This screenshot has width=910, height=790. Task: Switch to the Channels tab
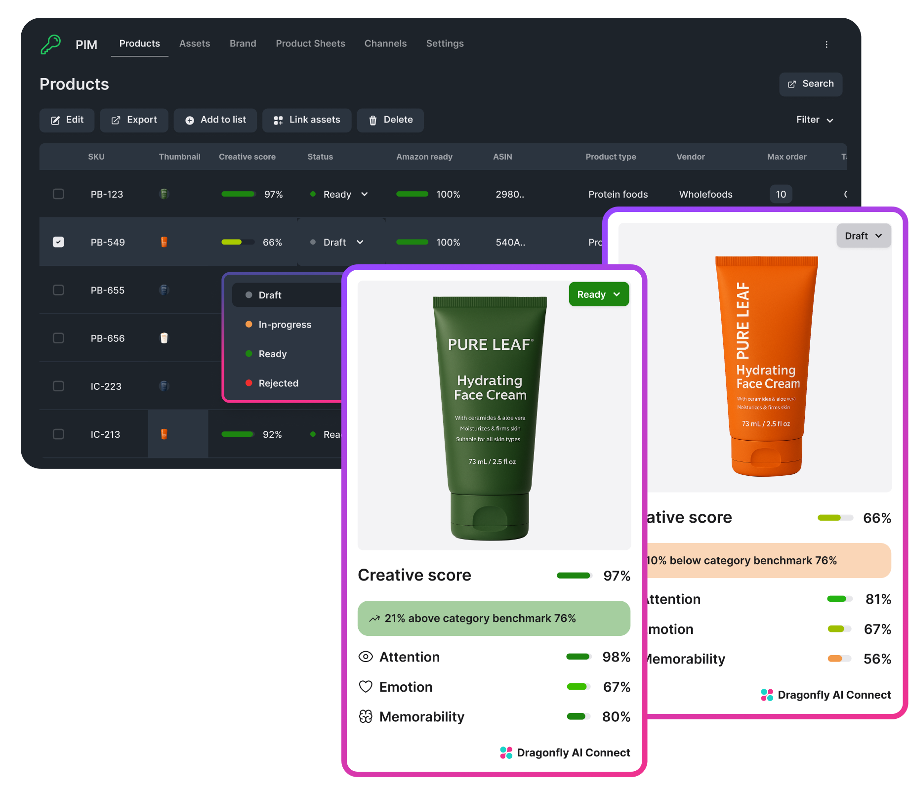pos(386,43)
